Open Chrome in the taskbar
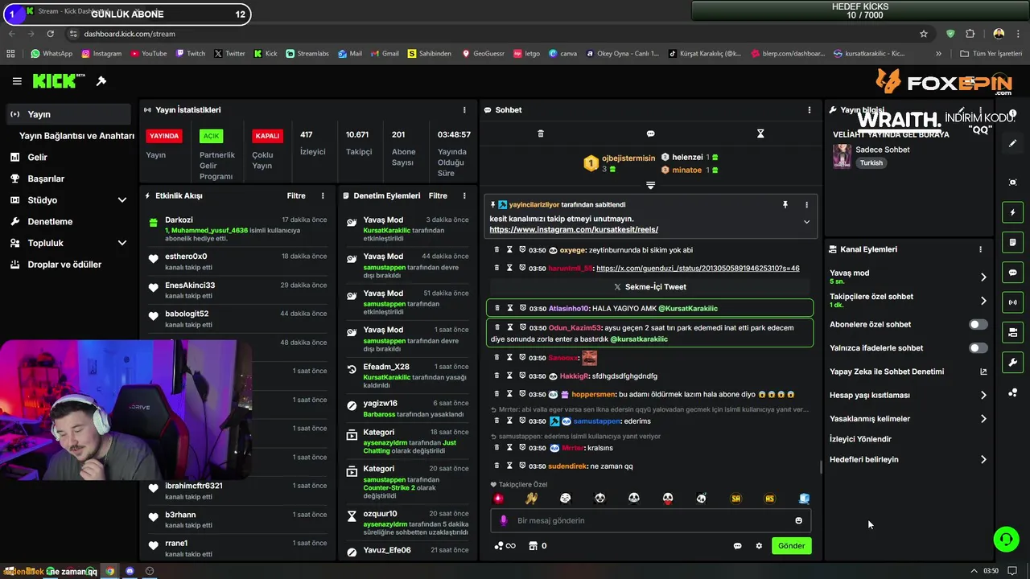Screen dimensions: 1030x579 coord(110,571)
